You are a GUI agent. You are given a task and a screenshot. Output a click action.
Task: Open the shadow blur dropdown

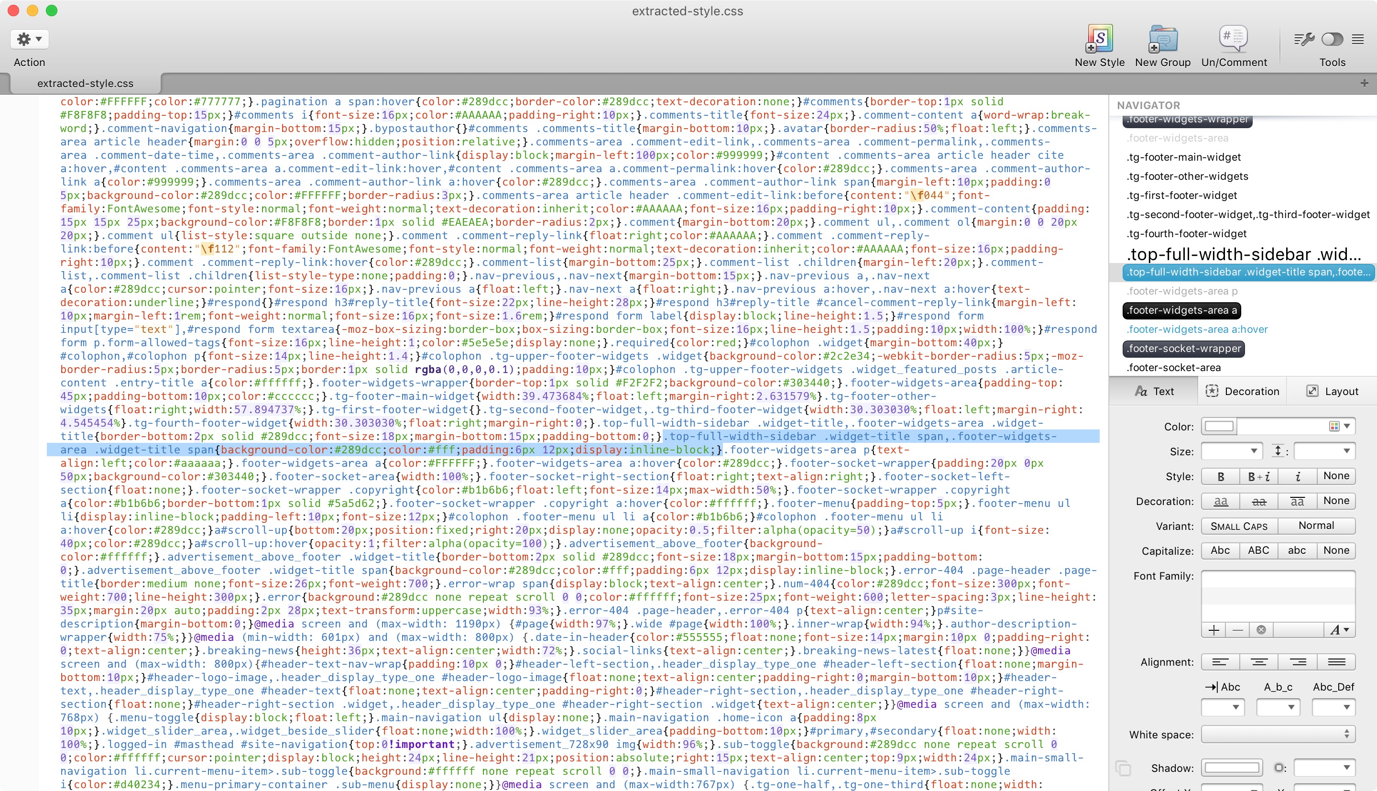tap(1324, 768)
